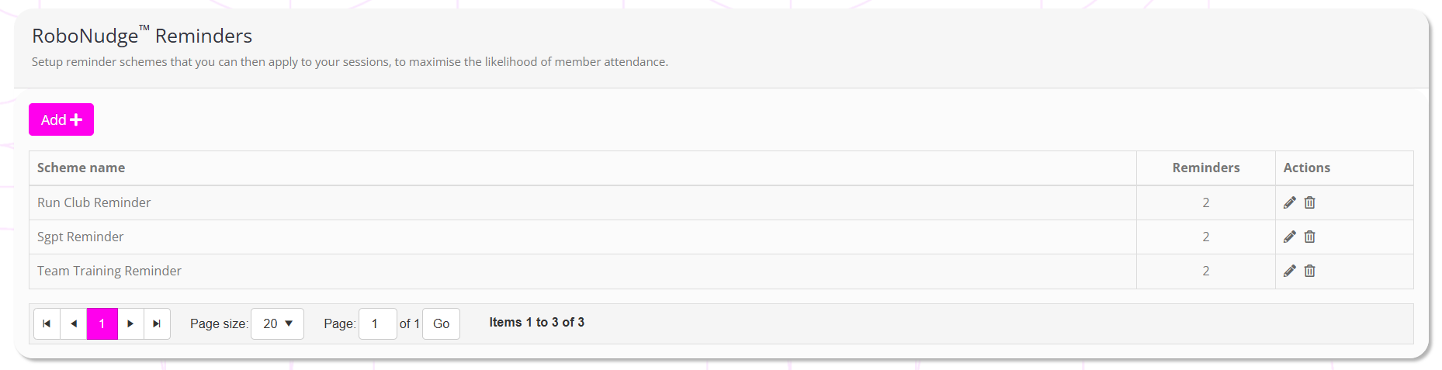Delete the Team Training Reminder scheme

[1309, 271]
